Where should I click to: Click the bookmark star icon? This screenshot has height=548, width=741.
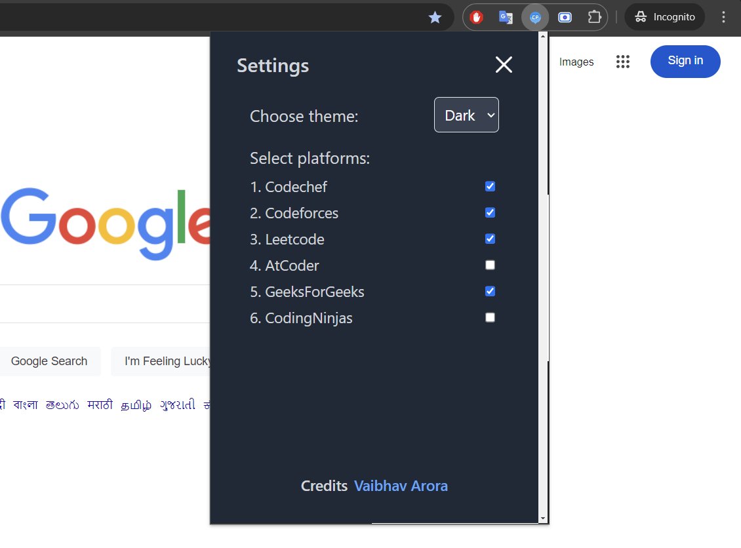coord(435,18)
